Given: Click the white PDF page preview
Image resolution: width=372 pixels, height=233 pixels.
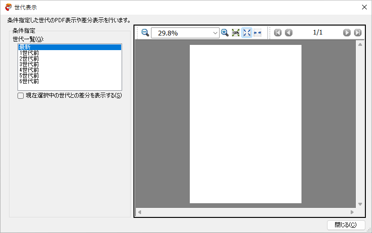Looking at the screenshot, I should click(246, 124).
